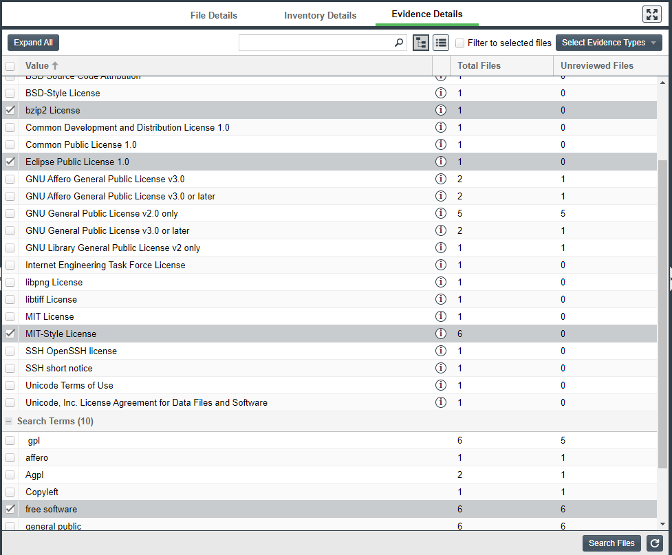
Task: Click the vertical scrollbar thumb
Action: click(x=662, y=309)
